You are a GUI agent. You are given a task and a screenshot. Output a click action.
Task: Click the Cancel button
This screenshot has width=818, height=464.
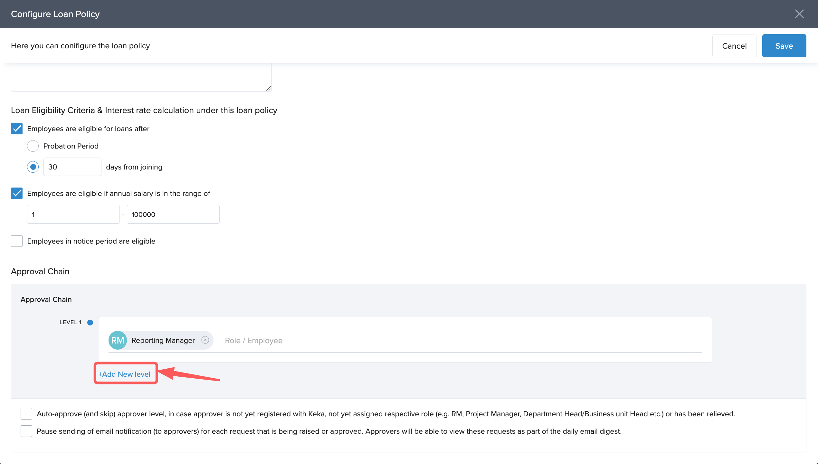point(734,46)
